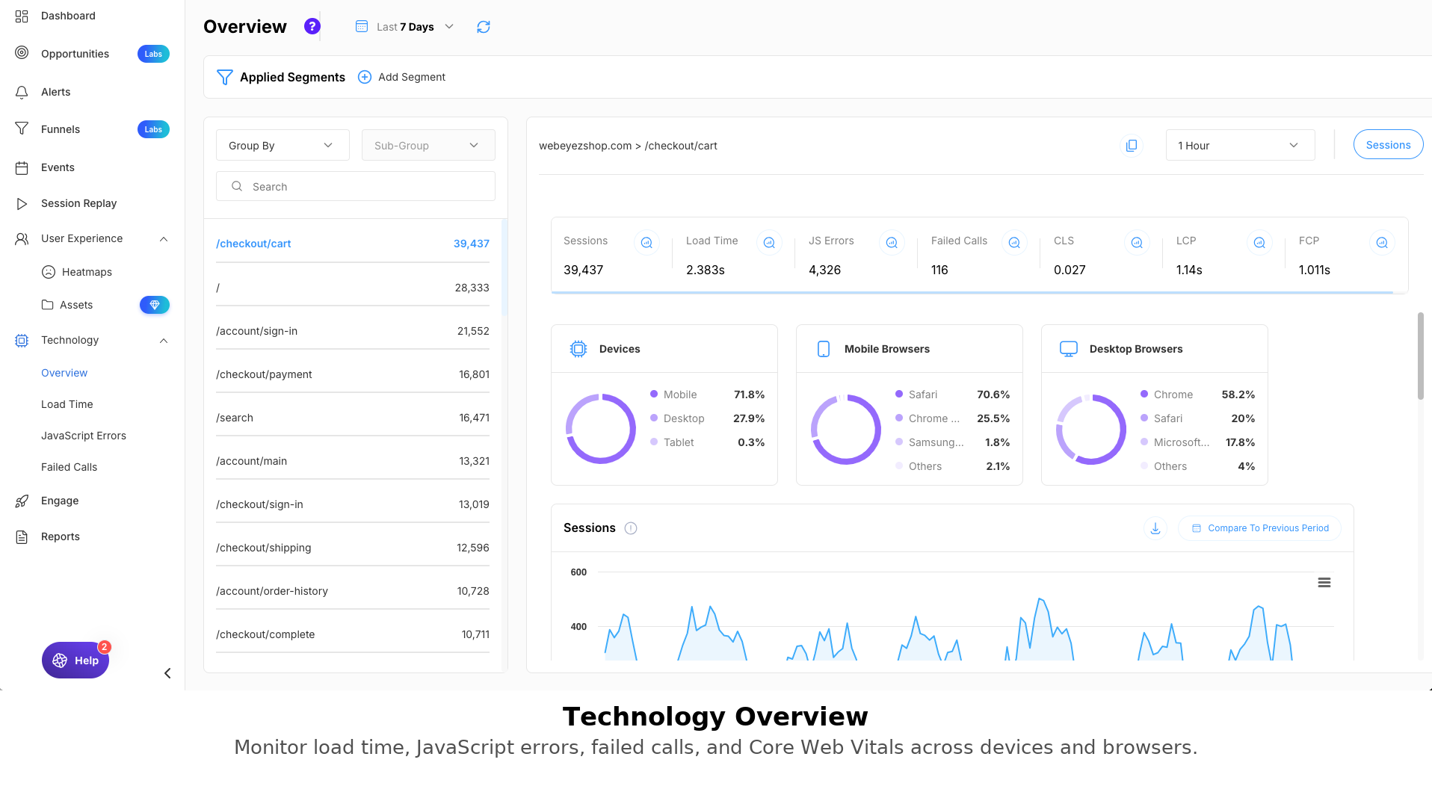Toggle the Mobile legend item in Devices
Screen dimensions: 1432x795
coord(679,395)
